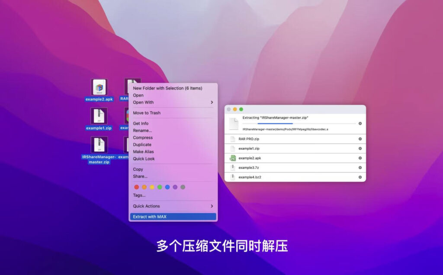This screenshot has width=443, height=275.
Task: Expand the Open With submenu
Action: coord(172,102)
